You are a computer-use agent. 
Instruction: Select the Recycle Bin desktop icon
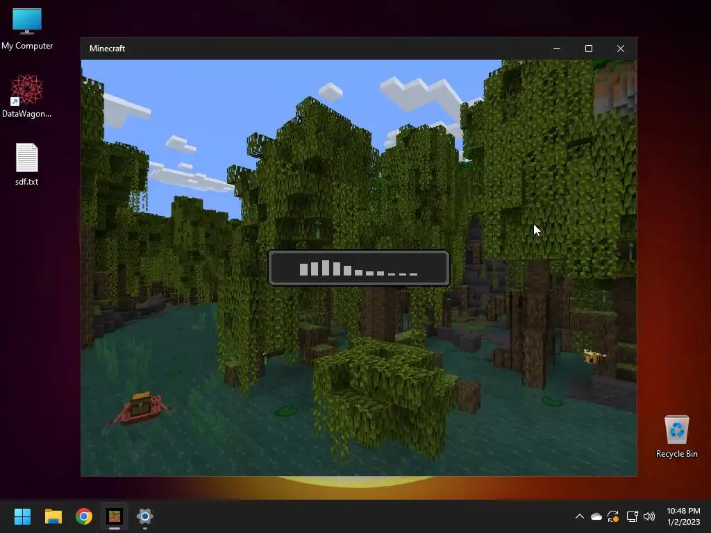(676, 436)
